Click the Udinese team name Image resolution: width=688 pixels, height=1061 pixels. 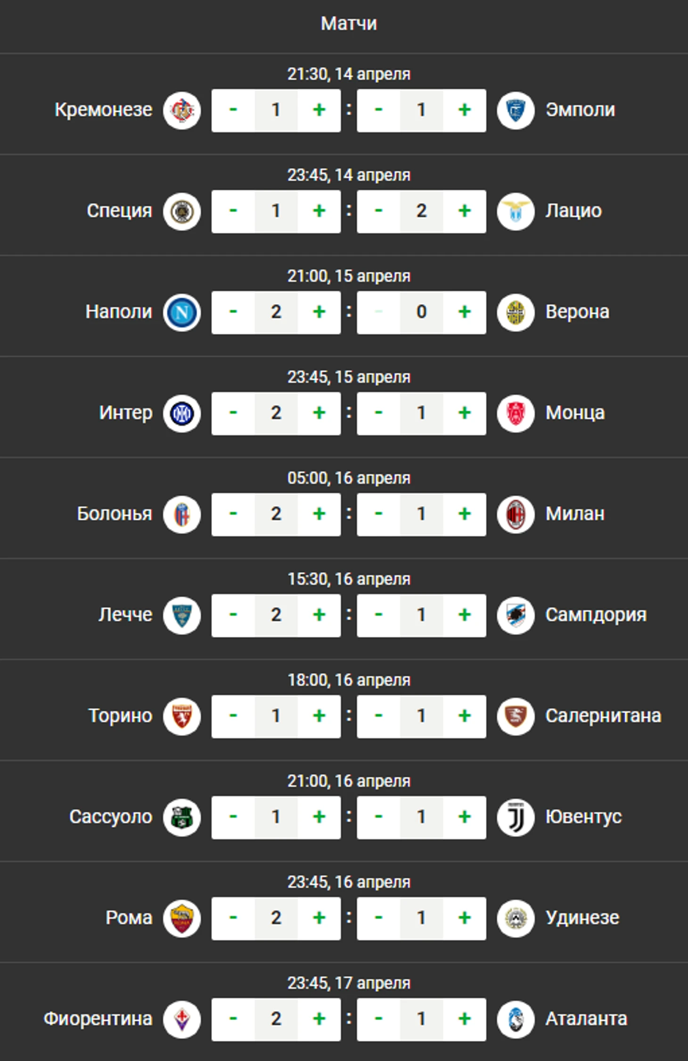(x=582, y=918)
